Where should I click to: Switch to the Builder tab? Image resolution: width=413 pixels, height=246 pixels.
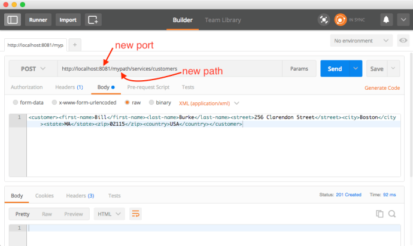coord(183,20)
